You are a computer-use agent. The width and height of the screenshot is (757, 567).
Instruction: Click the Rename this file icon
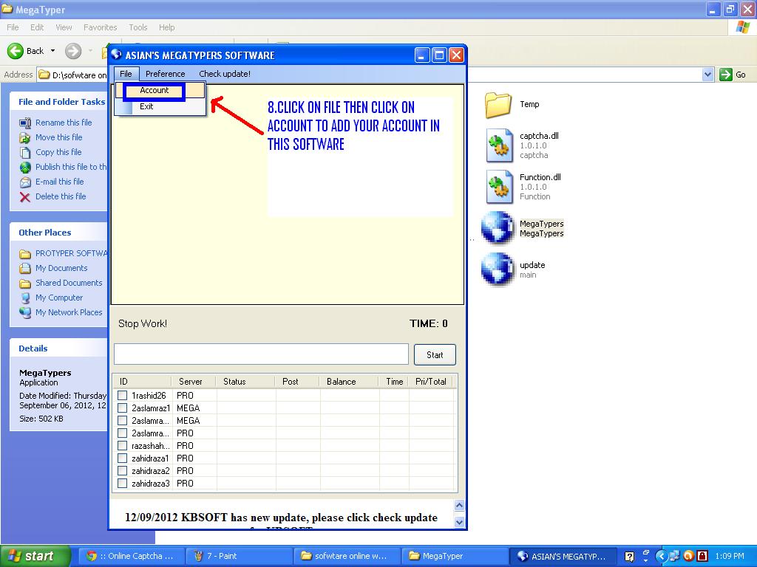[25, 123]
